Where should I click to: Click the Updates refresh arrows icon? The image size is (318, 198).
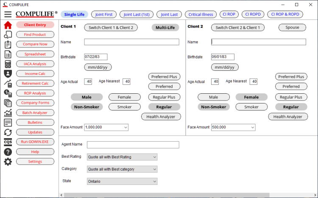8,132
